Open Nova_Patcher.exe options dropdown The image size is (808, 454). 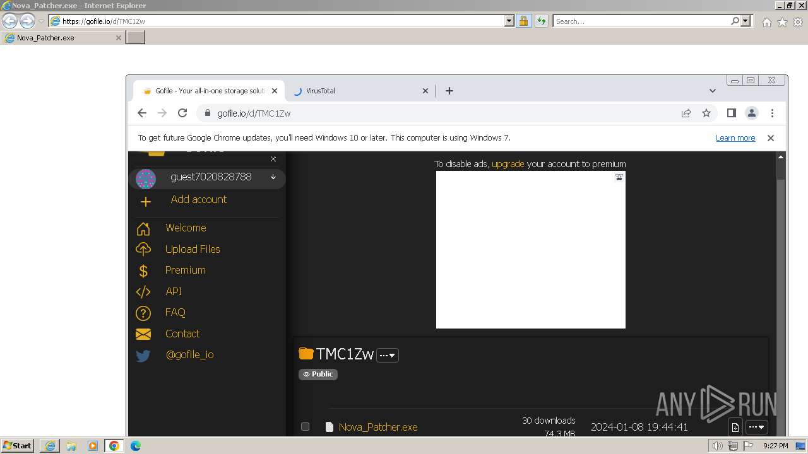(757, 427)
